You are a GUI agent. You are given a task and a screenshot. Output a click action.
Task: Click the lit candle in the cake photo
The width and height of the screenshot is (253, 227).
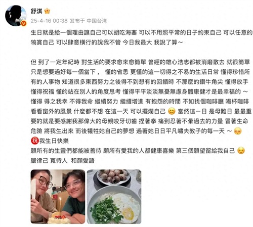click(x=60, y=206)
